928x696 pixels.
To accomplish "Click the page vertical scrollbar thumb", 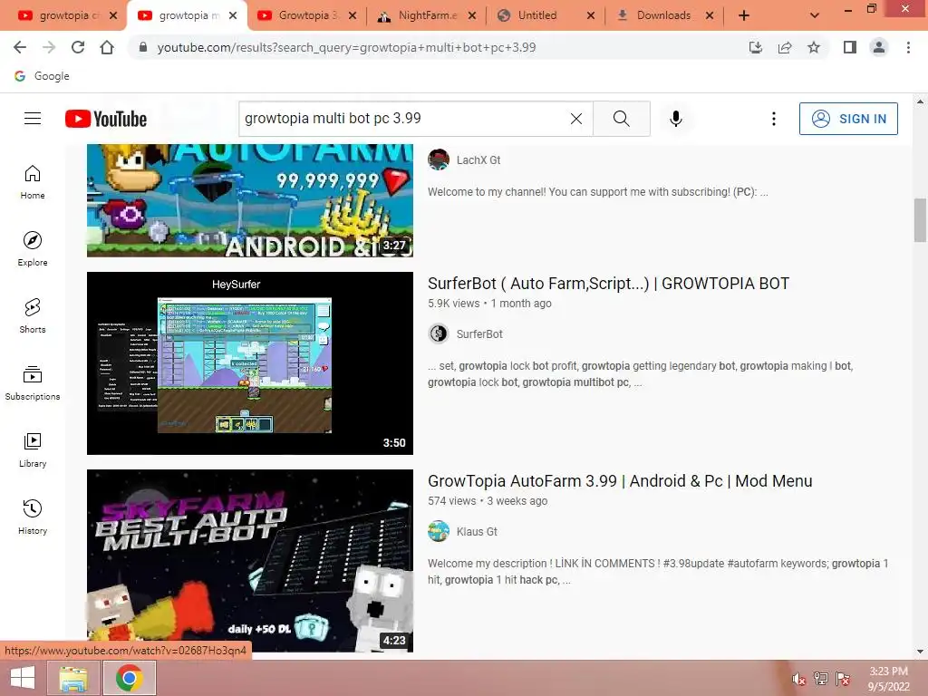I will [x=920, y=220].
